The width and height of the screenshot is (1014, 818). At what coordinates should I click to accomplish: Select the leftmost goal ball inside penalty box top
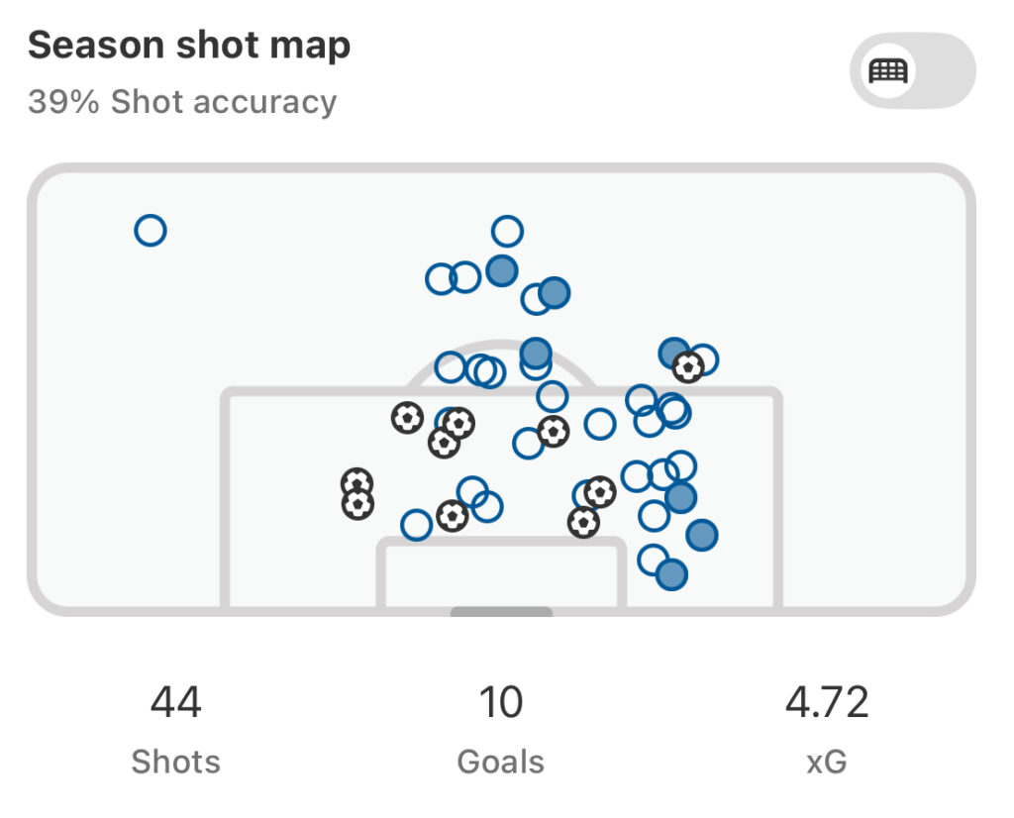pyautogui.click(x=407, y=418)
